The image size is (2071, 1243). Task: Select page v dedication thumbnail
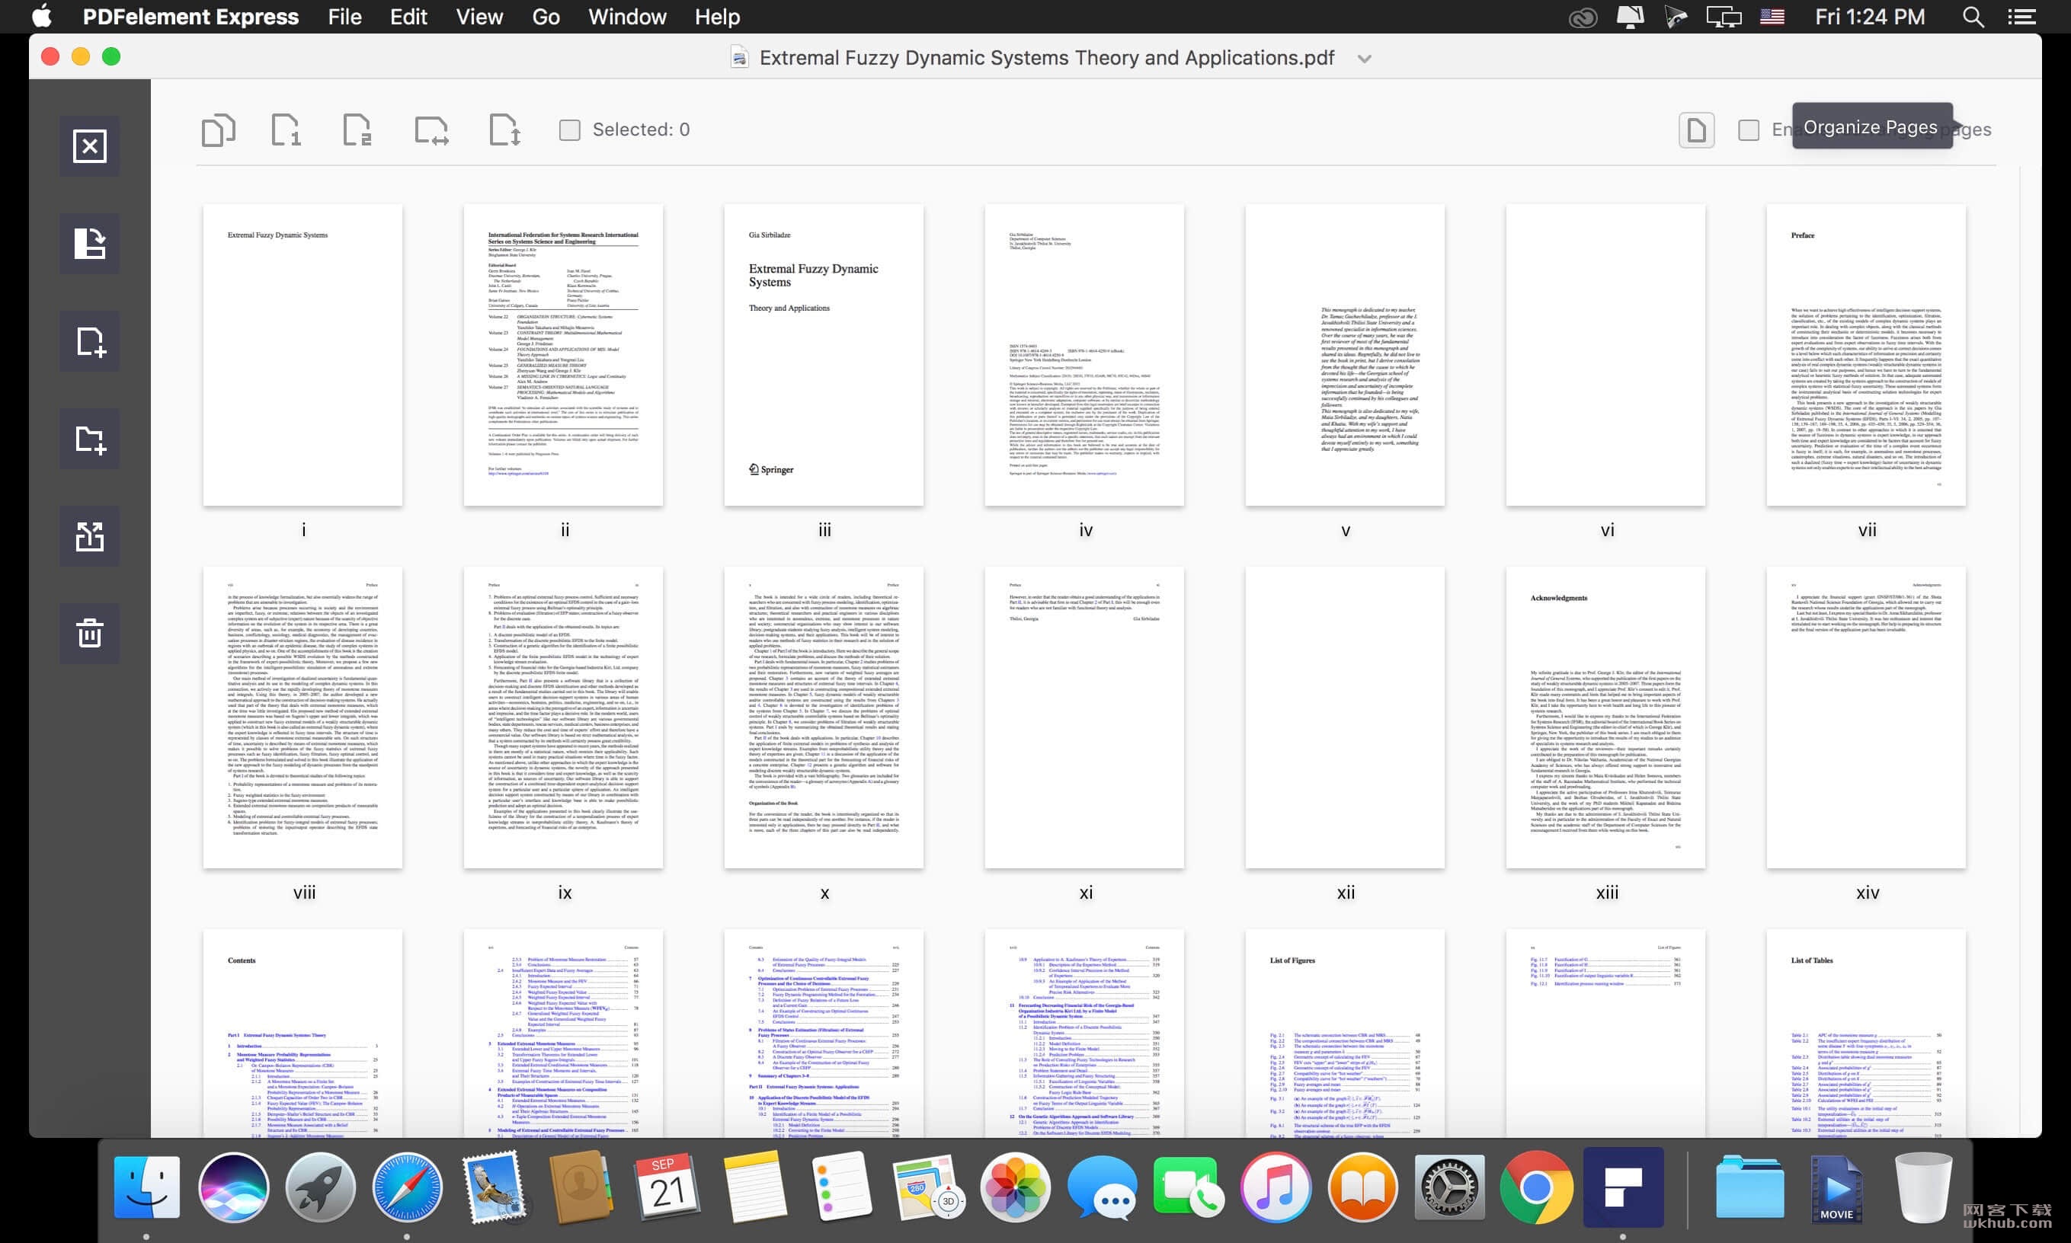pyautogui.click(x=1345, y=355)
